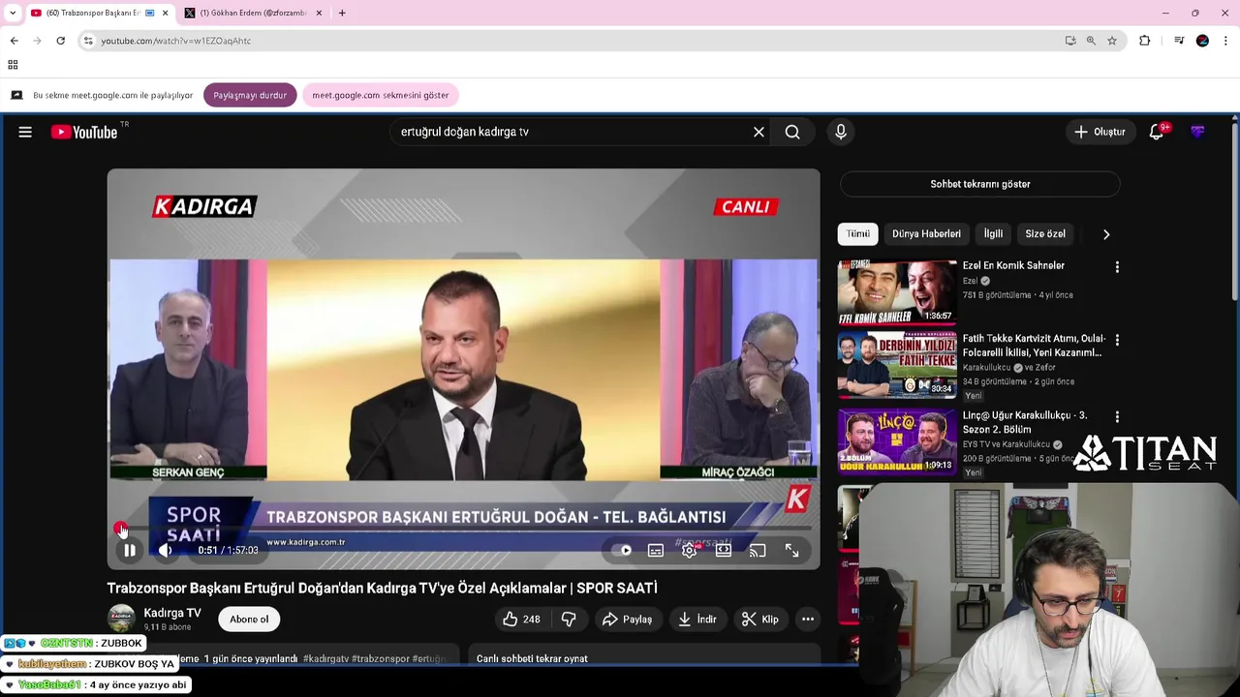Create a clip with the Klip button

760,619
